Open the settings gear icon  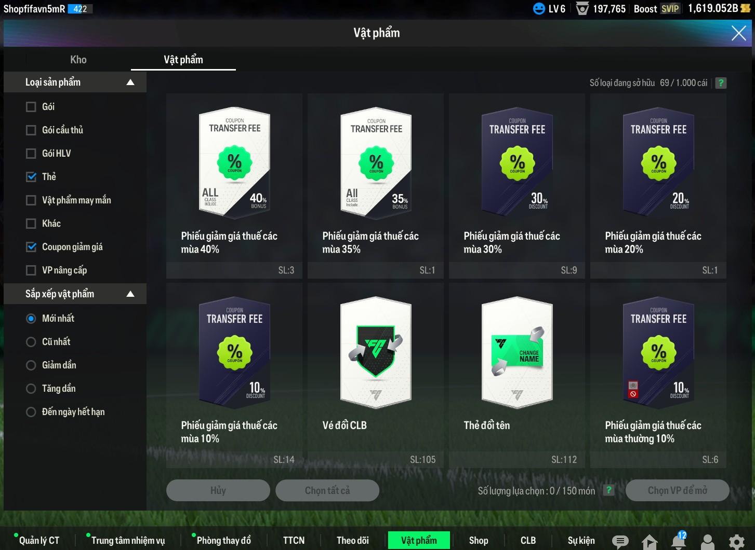click(736, 542)
